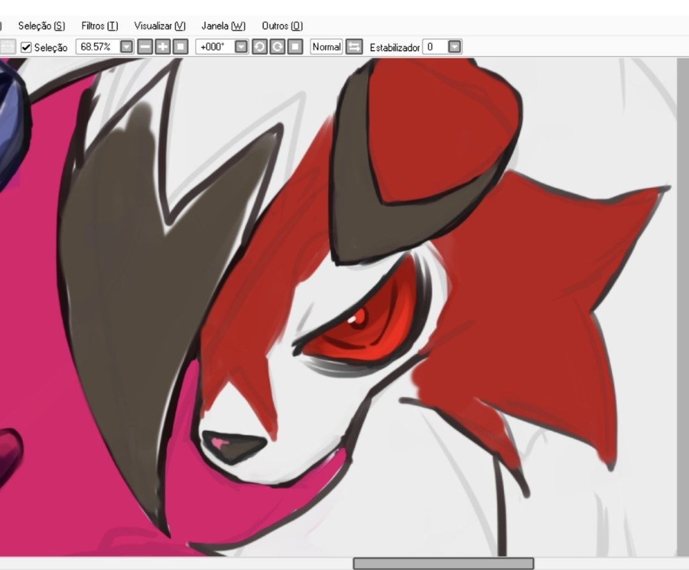Open the Estabilizador value dropdown

click(453, 47)
